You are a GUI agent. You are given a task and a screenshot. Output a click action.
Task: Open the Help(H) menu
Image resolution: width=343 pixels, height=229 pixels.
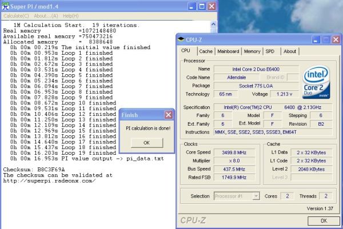pyautogui.click(x=71, y=16)
